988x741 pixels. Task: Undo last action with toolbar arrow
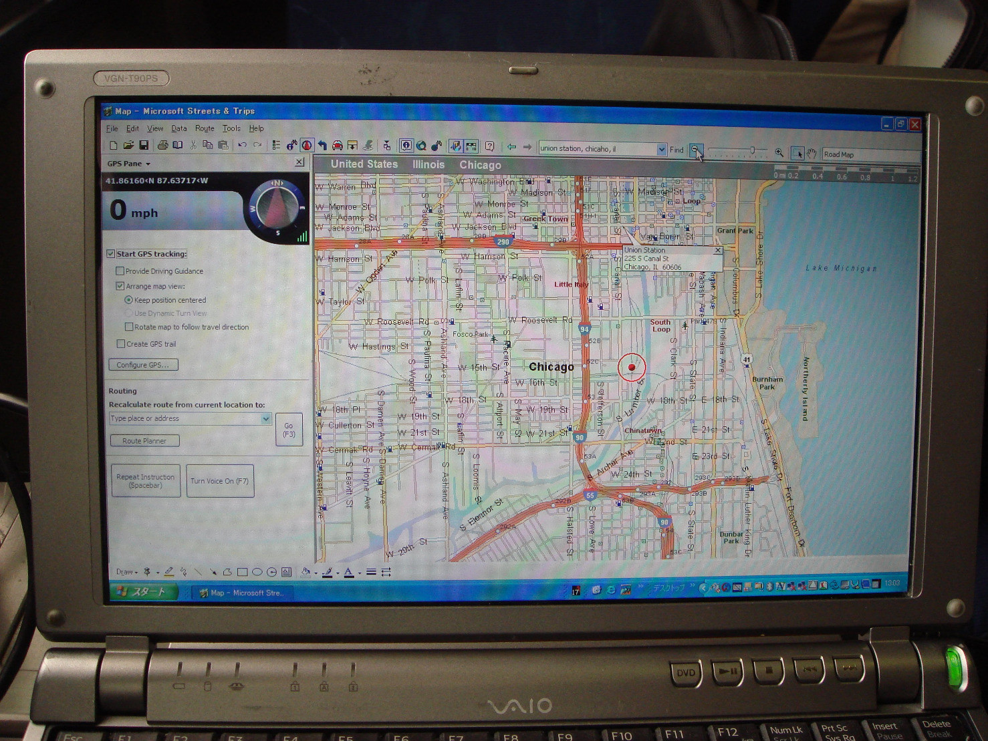click(242, 145)
